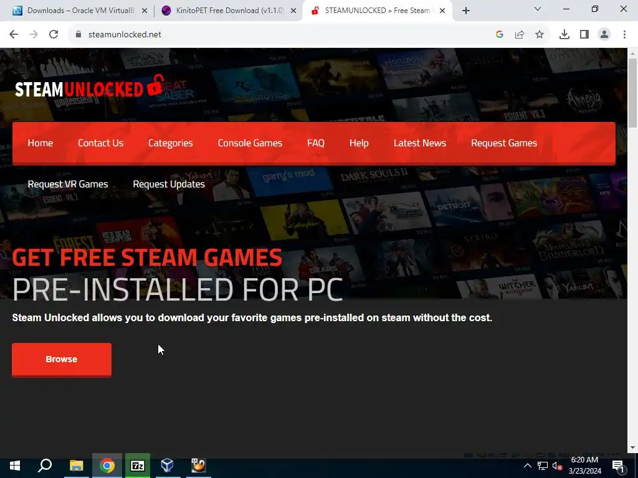Open the Request VR Games link
The image size is (638, 478).
click(x=68, y=184)
